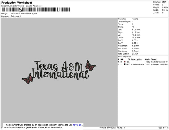169x130 pixels.
Task: Open the novaPDF link
Action: [77, 125]
